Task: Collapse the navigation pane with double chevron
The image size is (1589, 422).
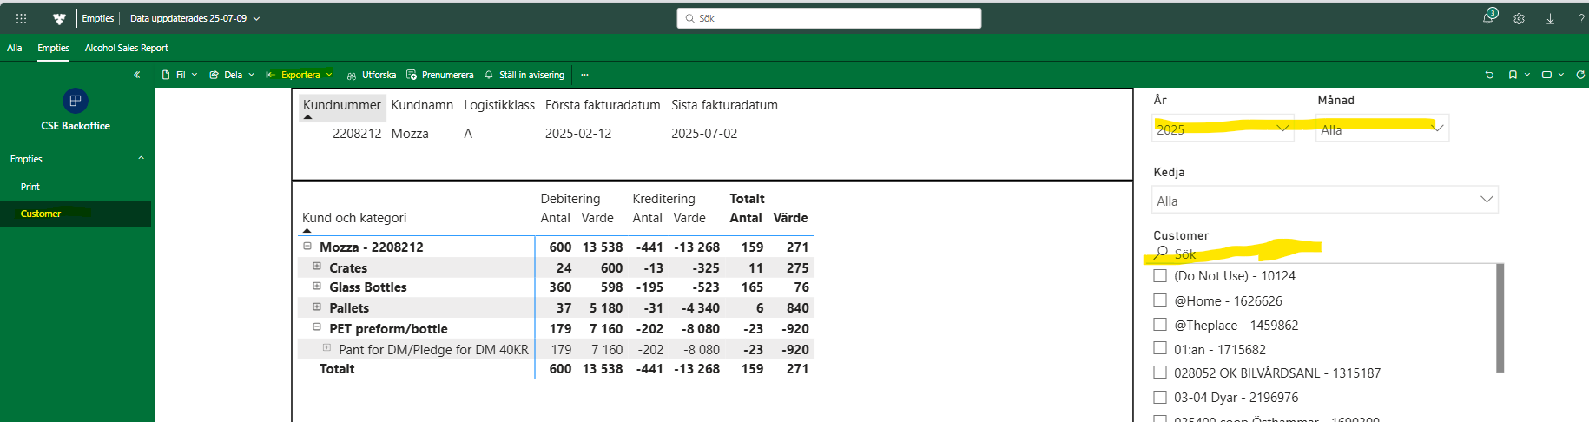Action: click(x=136, y=75)
